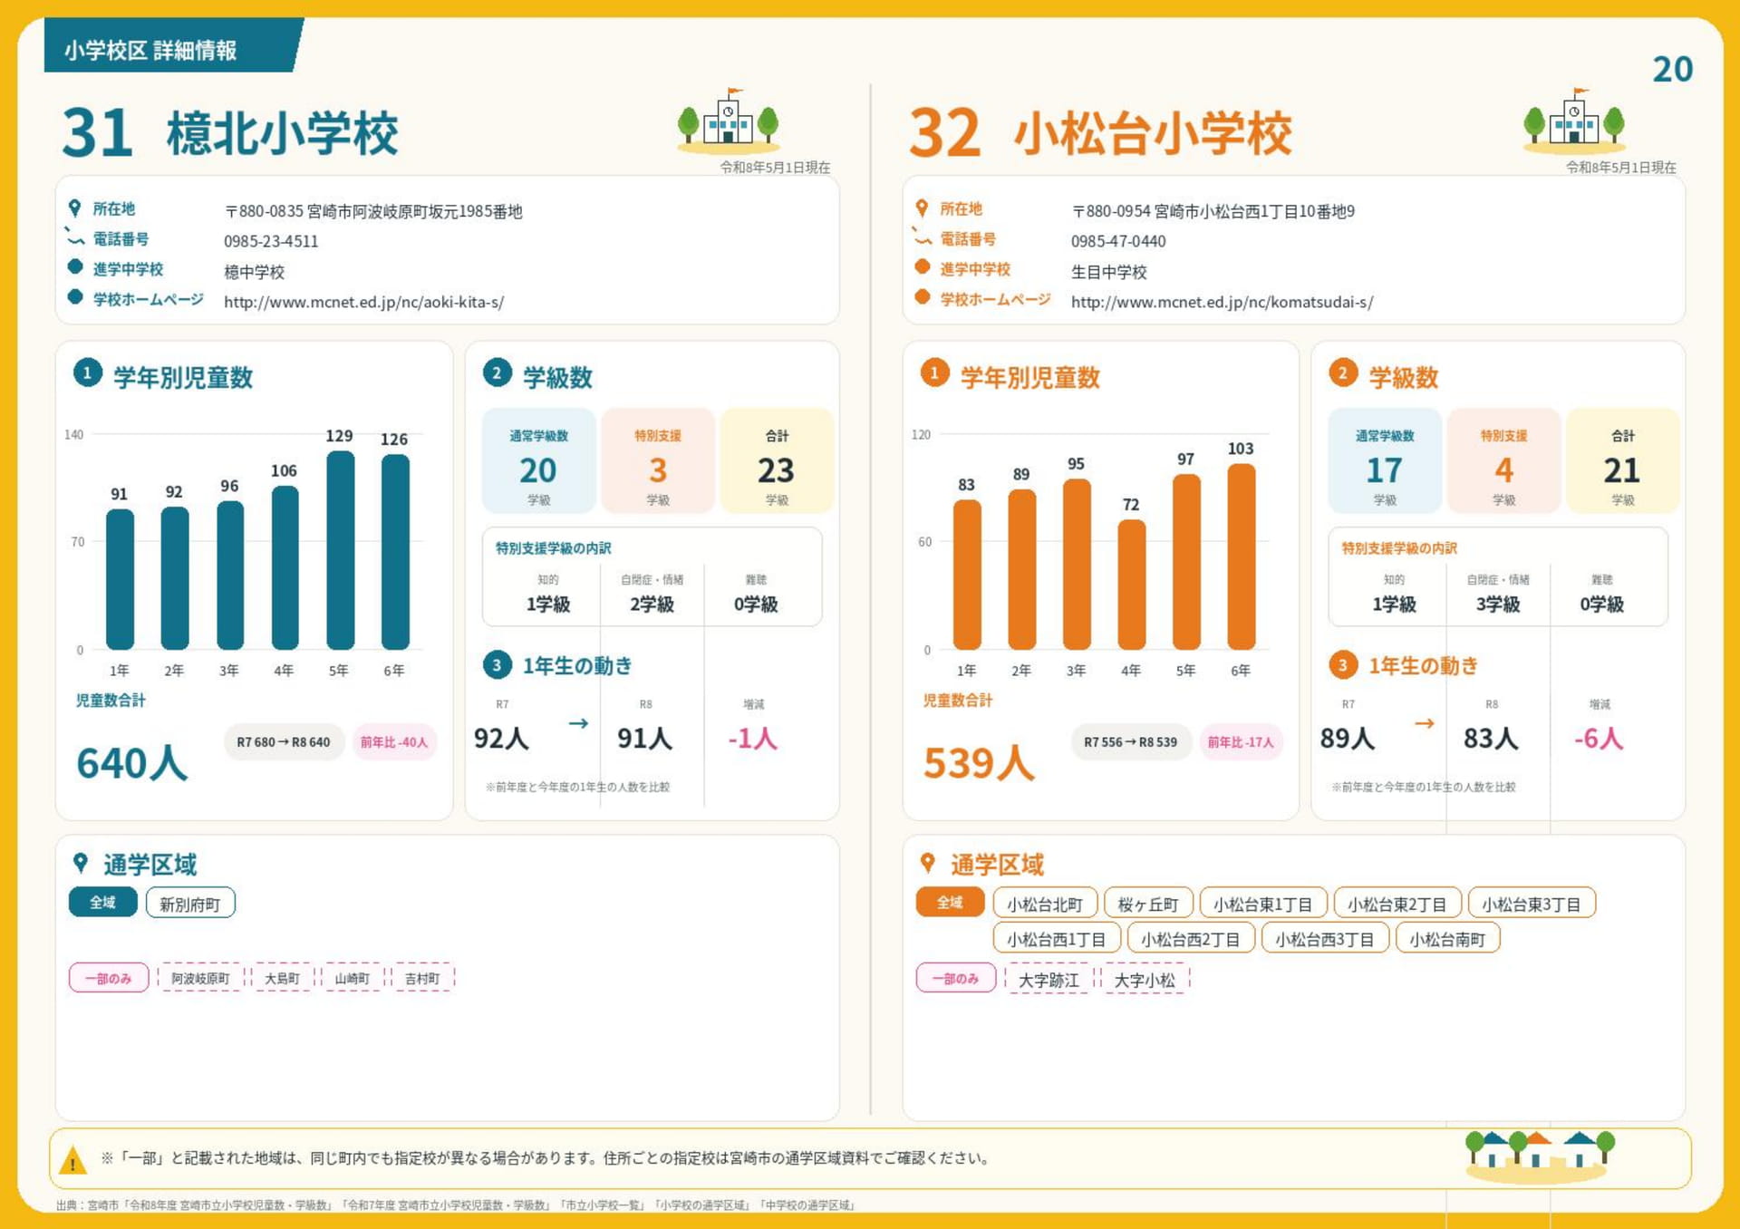Open the 小松台小学校 homepage URL link
1740x1229 pixels.
point(1222,302)
